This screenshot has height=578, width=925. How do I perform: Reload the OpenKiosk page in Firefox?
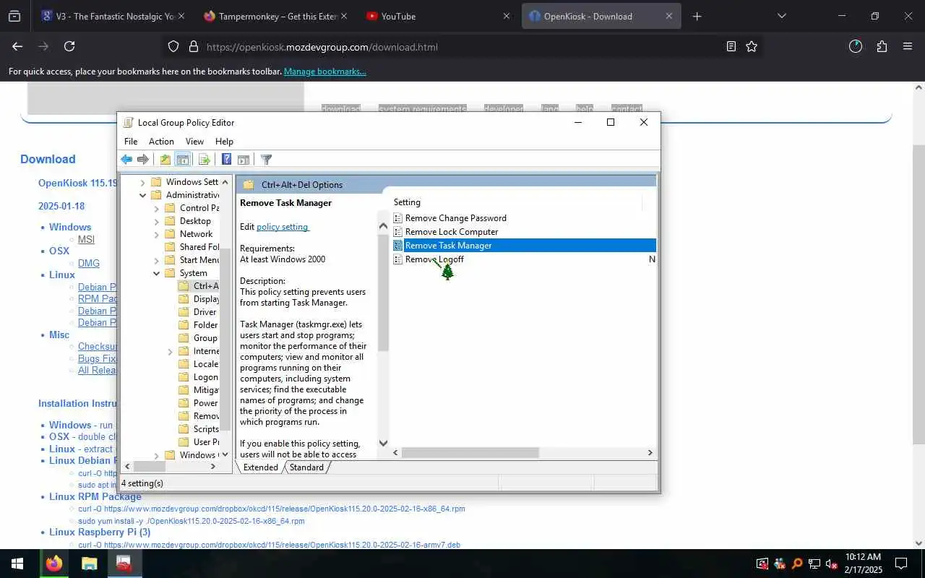pos(69,46)
